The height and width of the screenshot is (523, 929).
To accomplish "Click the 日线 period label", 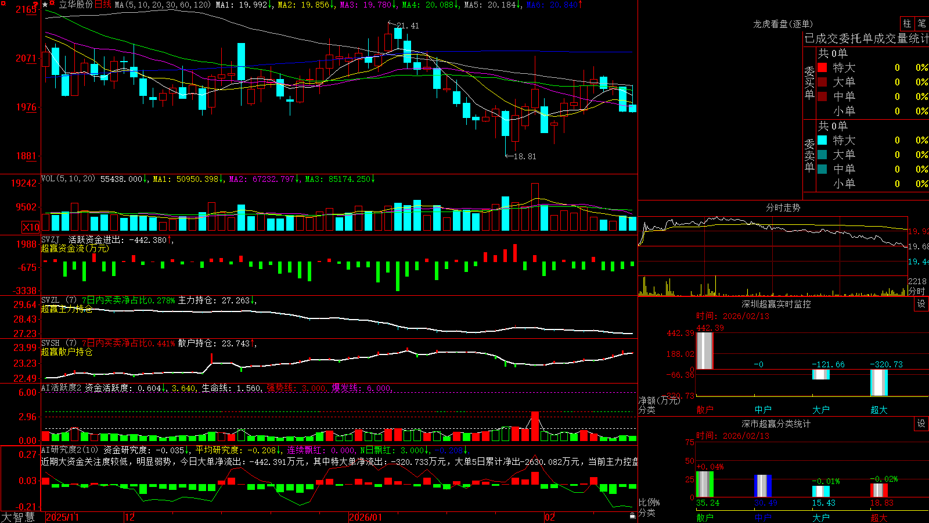I will (x=103, y=5).
